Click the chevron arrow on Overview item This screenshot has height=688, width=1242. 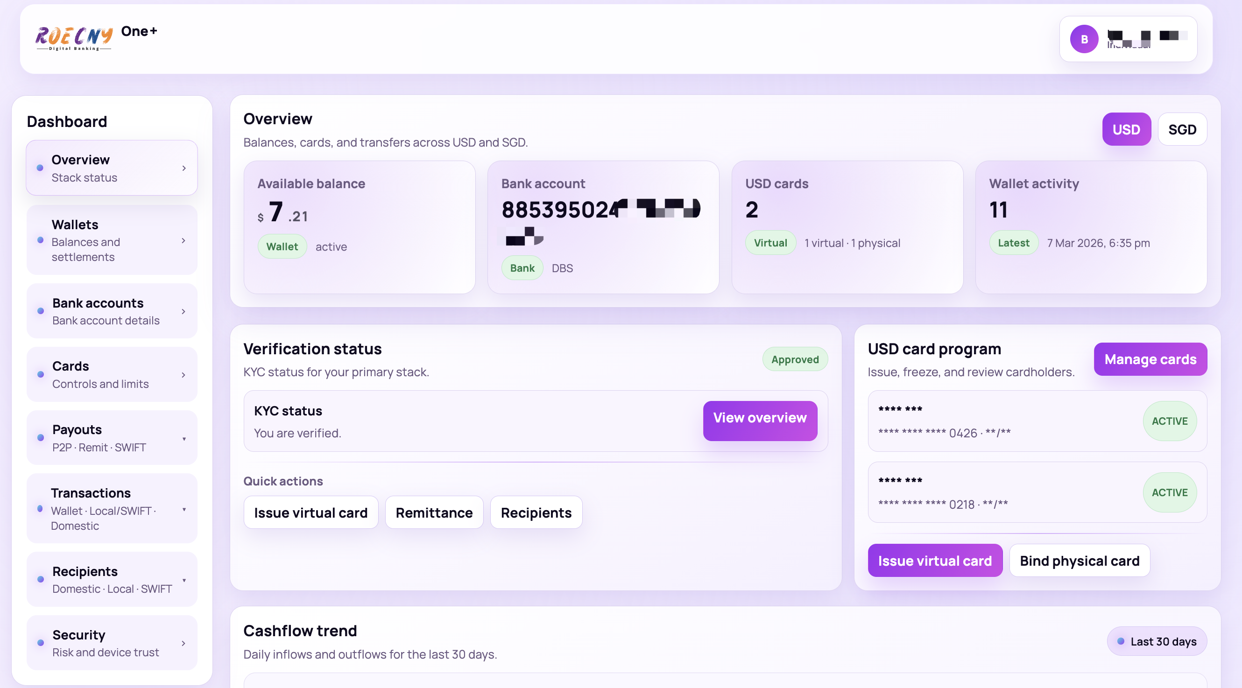pos(183,168)
